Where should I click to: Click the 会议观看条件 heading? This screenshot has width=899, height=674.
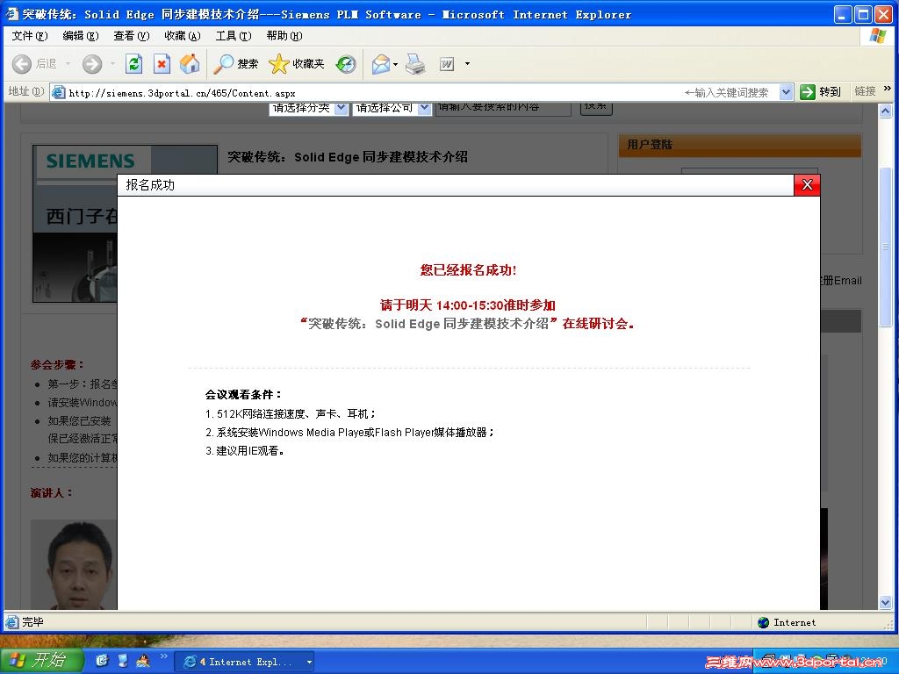coord(244,395)
